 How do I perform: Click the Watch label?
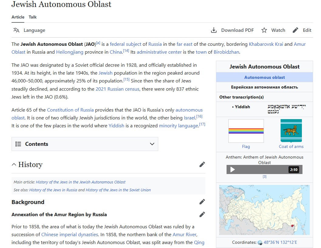coord(278,30)
